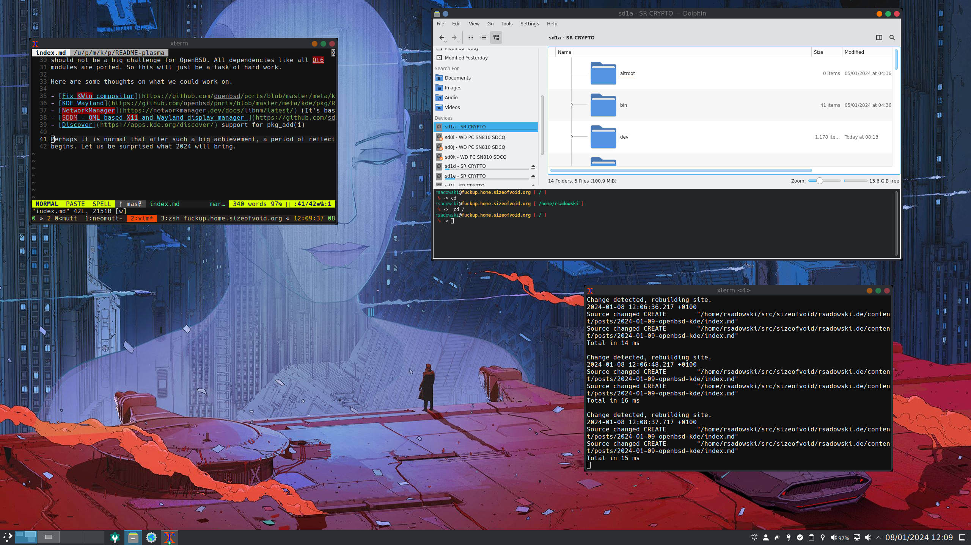Image resolution: width=971 pixels, height=545 pixels.
Task: Eject the sd1e SR CRYPTO device
Action: (x=533, y=176)
